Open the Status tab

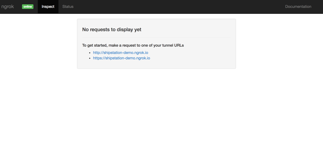68,7
